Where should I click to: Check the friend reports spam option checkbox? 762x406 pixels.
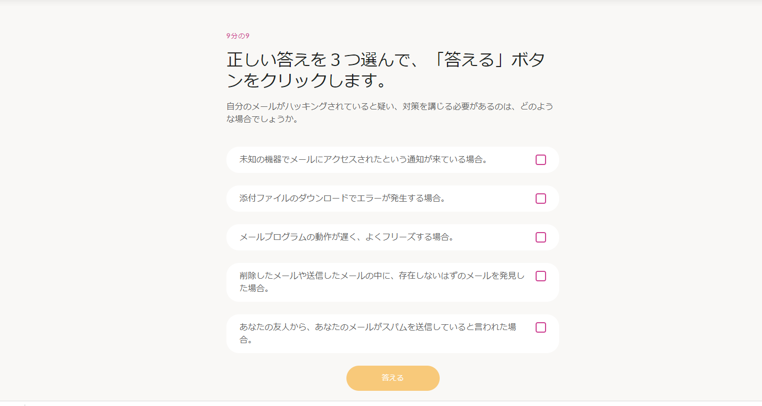click(x=540, y=327)
